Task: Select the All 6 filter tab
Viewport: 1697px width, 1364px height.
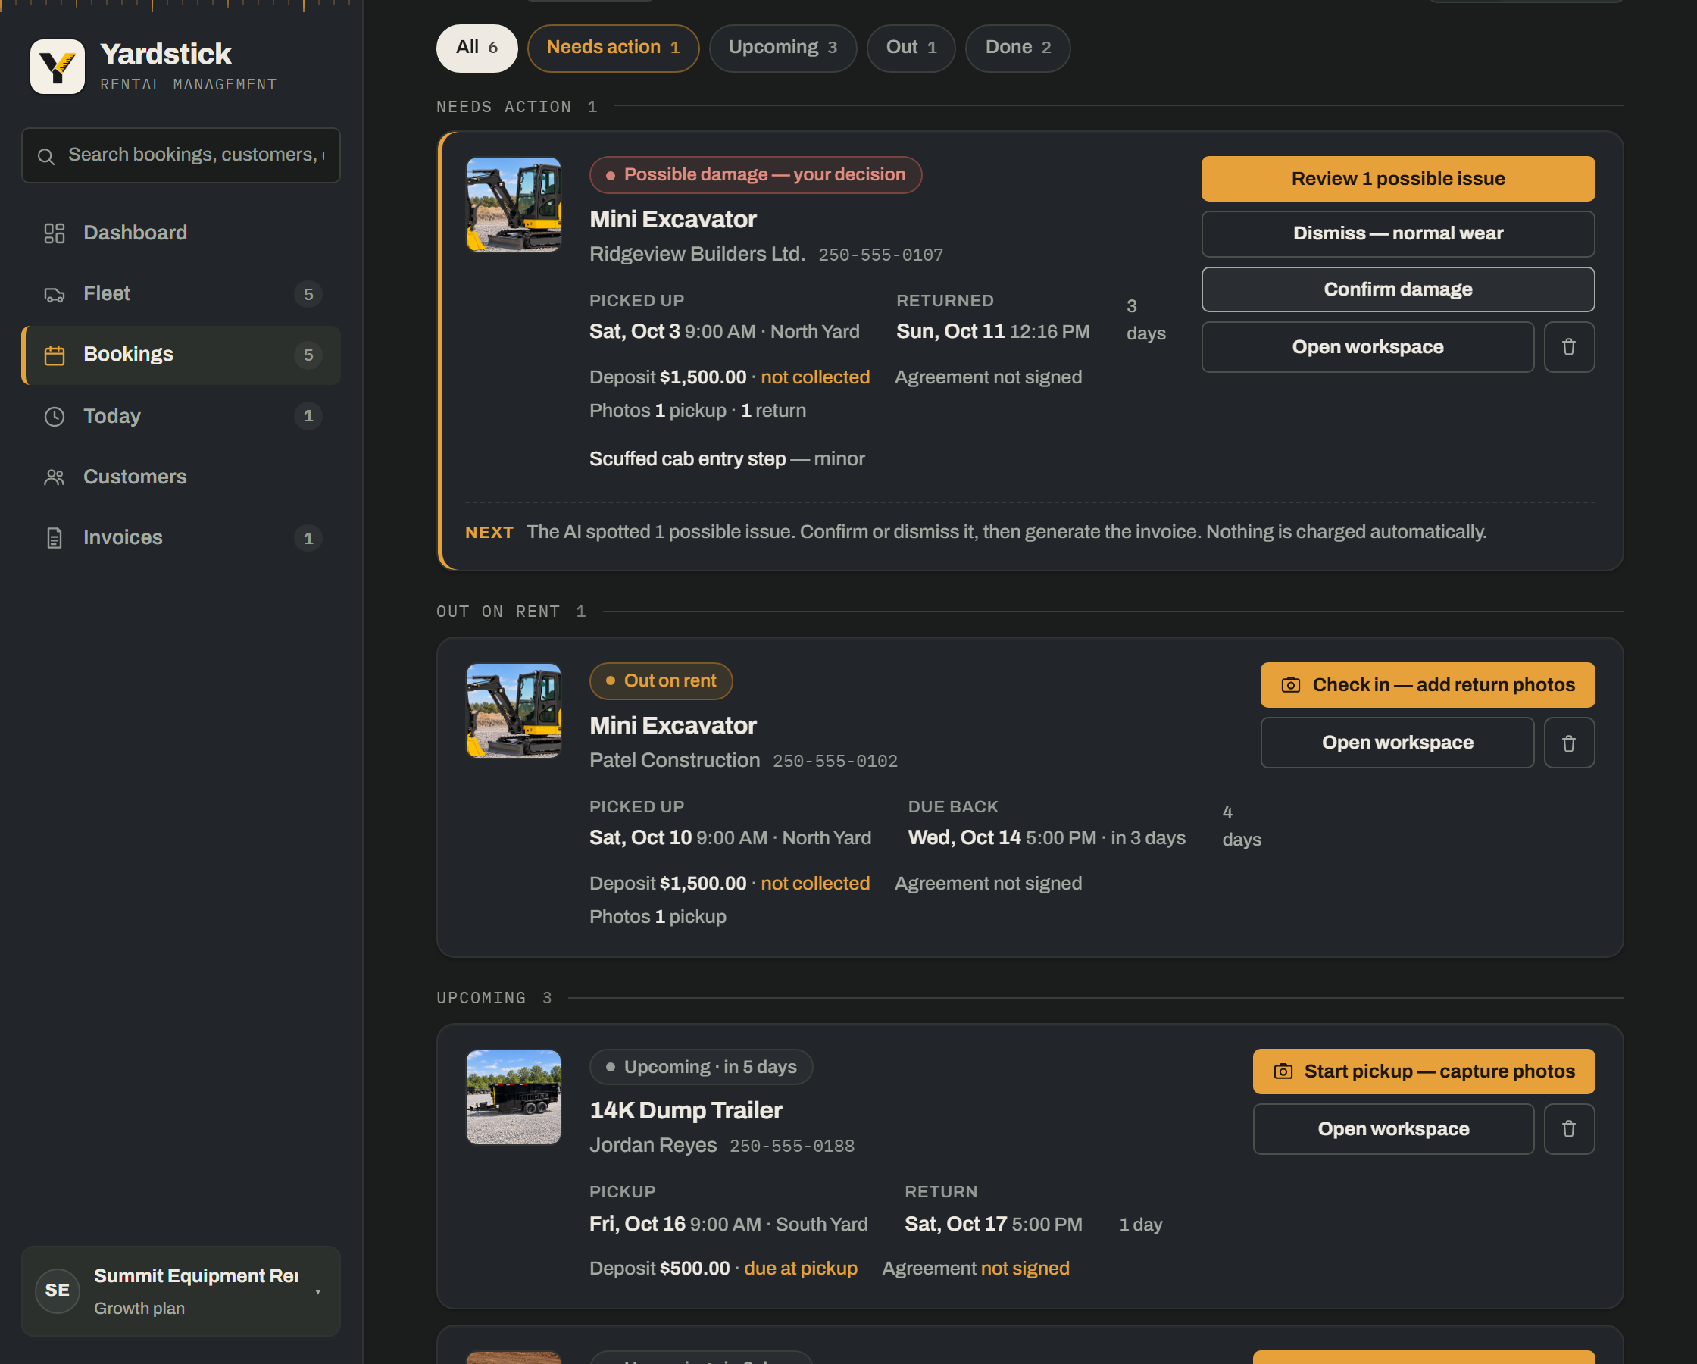Action: pos(477,48)
